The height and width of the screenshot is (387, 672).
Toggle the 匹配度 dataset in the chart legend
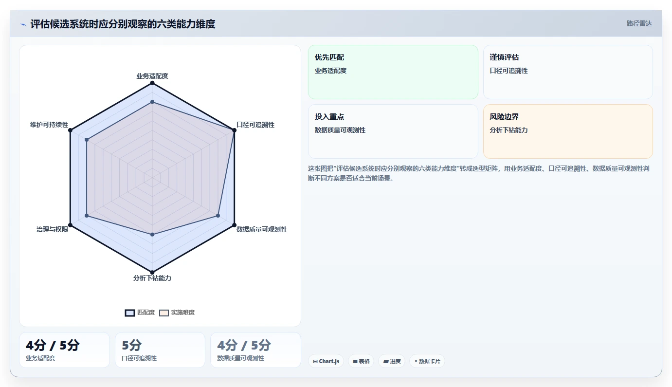140,313
